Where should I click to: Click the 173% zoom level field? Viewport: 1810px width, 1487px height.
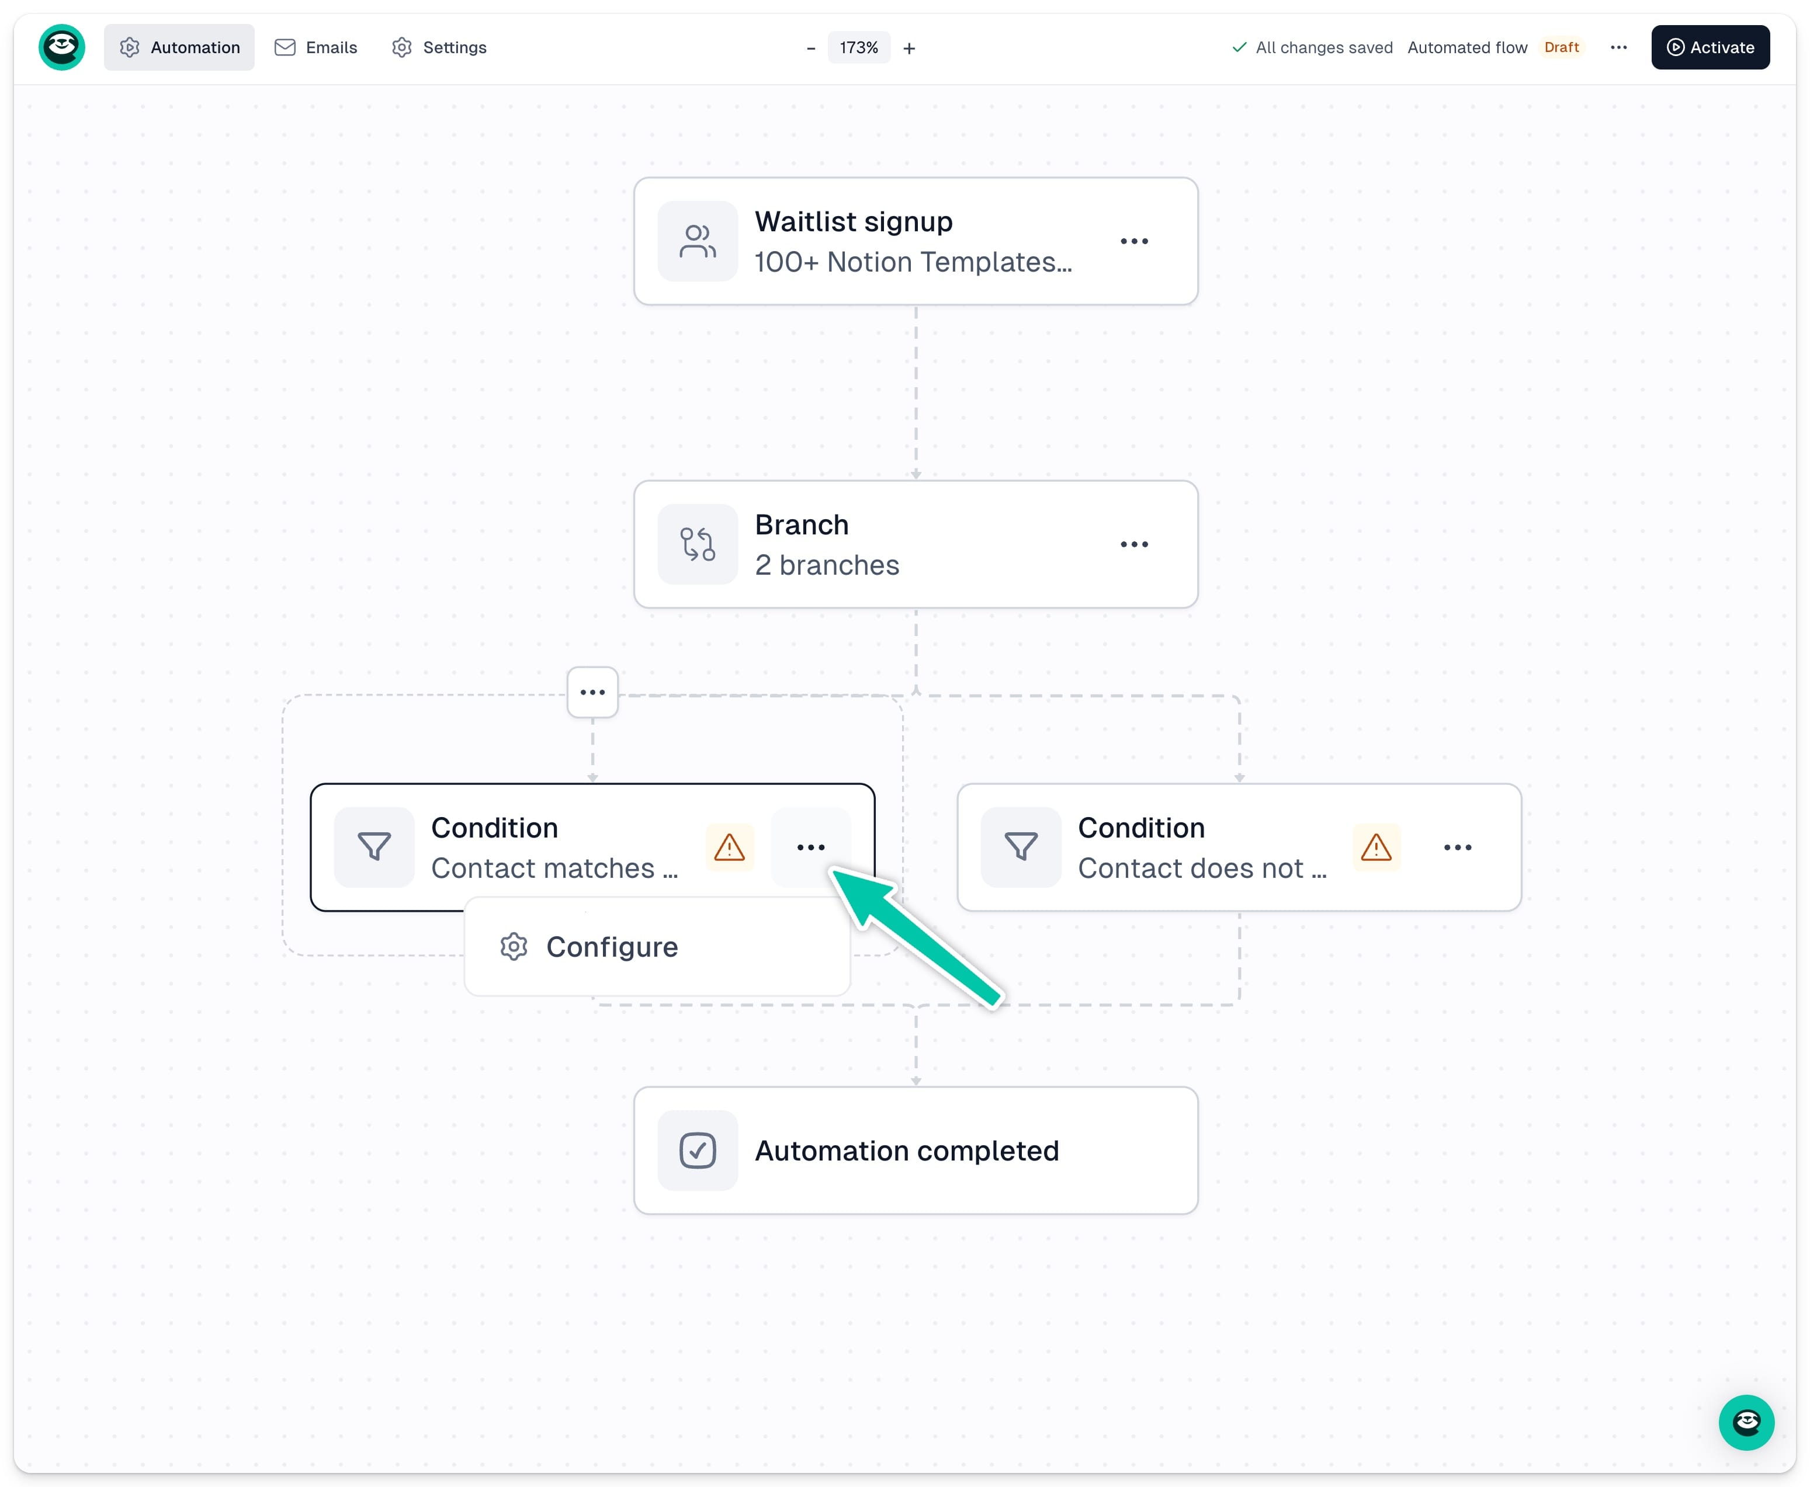[859, 48]
